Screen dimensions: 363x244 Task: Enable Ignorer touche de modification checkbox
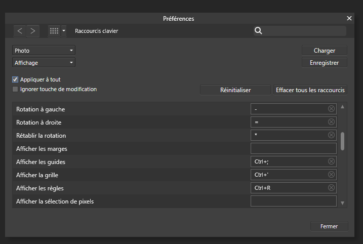pyautogui.click(x=15, y=89)
